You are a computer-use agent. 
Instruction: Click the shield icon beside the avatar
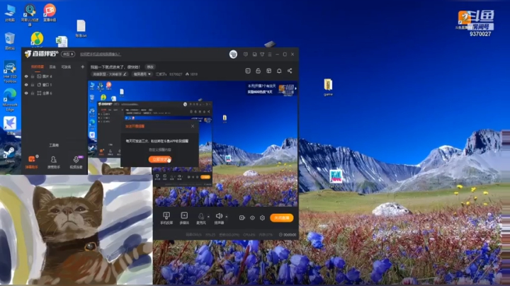click(246, 55)
